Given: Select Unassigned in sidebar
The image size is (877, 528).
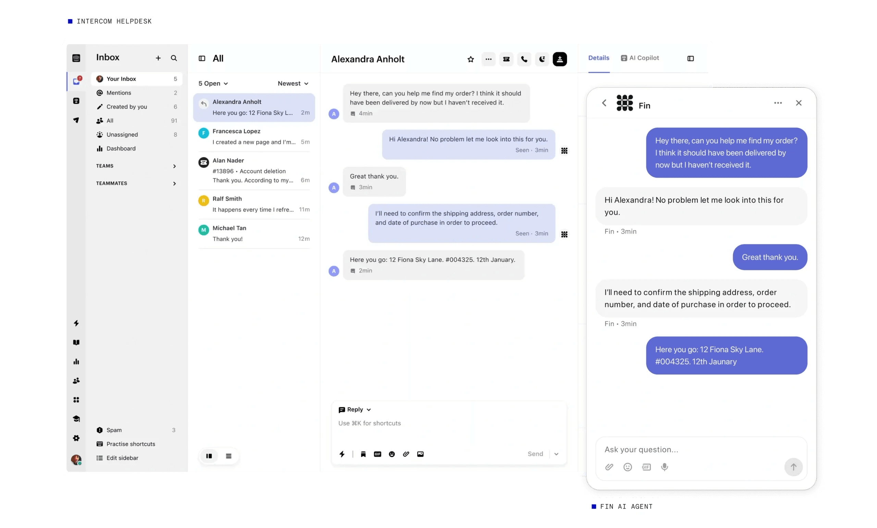Looking at the screenshot, I should pos(136,135).
